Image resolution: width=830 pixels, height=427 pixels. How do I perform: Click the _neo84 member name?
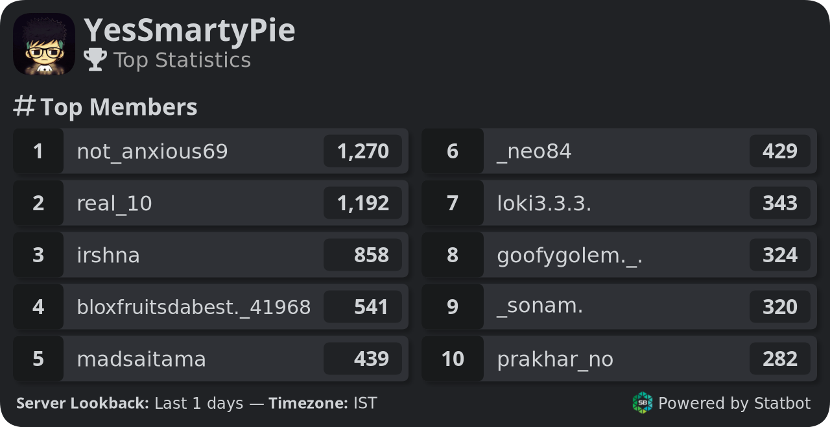point(534,152)
